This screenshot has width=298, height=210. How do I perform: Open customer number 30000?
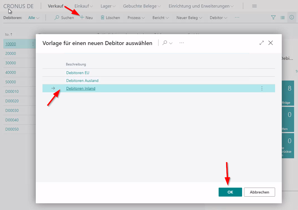[x=10, y=63]
